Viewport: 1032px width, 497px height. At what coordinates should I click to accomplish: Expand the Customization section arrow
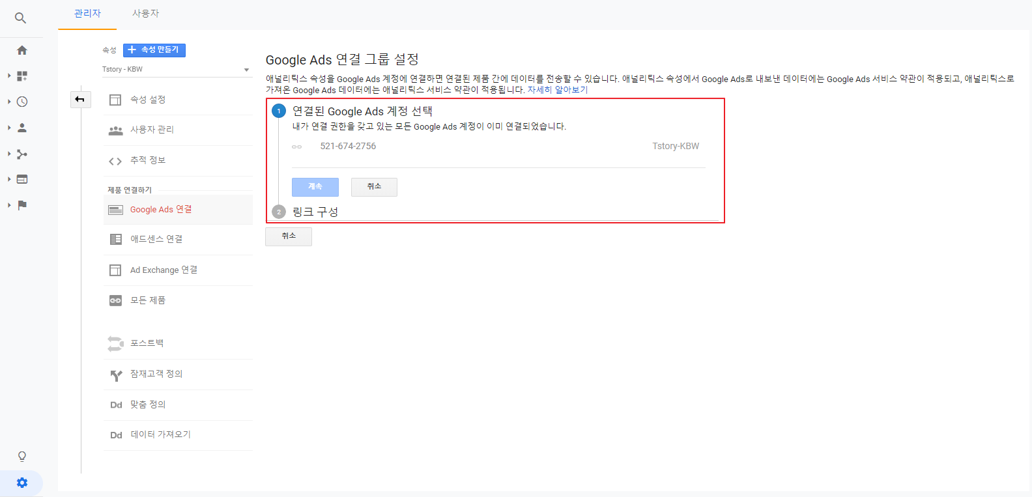(x=9, y=76)
